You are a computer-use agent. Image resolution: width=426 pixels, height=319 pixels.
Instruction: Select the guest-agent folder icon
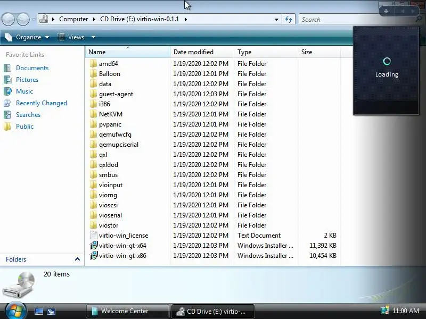pos(93,94)
